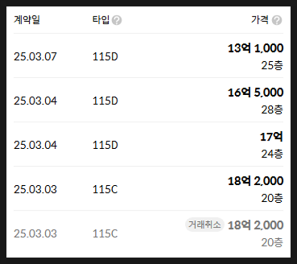Click the 타입 column header text

[x=101, y=20]
